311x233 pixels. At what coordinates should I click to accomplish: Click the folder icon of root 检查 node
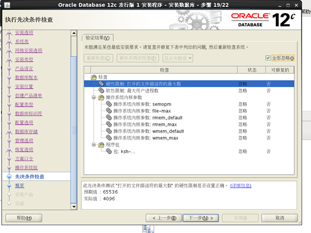[x=94, y=77]
